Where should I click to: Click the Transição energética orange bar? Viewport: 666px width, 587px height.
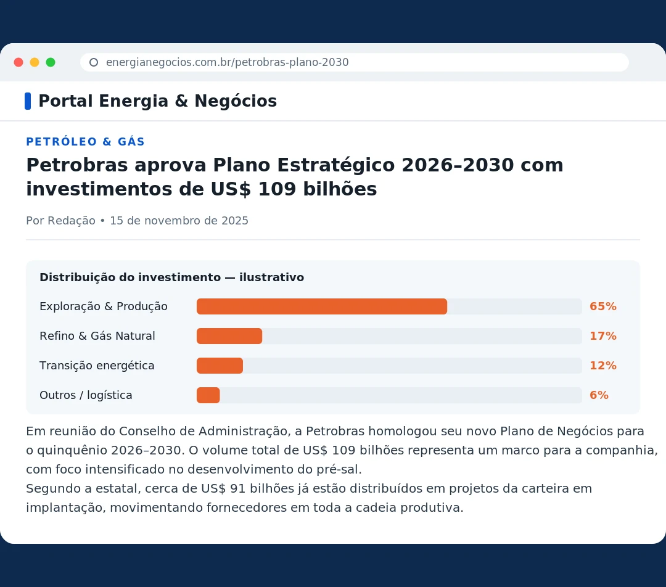(220, 366)
